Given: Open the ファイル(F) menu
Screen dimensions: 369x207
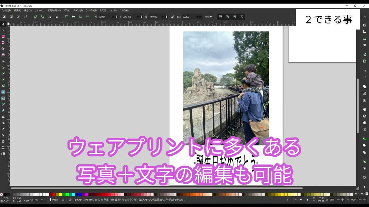Looking at the screenshot, I should tap(6, 10).
